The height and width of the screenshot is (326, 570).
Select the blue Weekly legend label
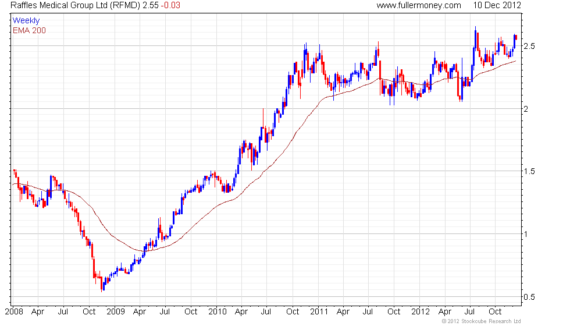click(26, 21)
